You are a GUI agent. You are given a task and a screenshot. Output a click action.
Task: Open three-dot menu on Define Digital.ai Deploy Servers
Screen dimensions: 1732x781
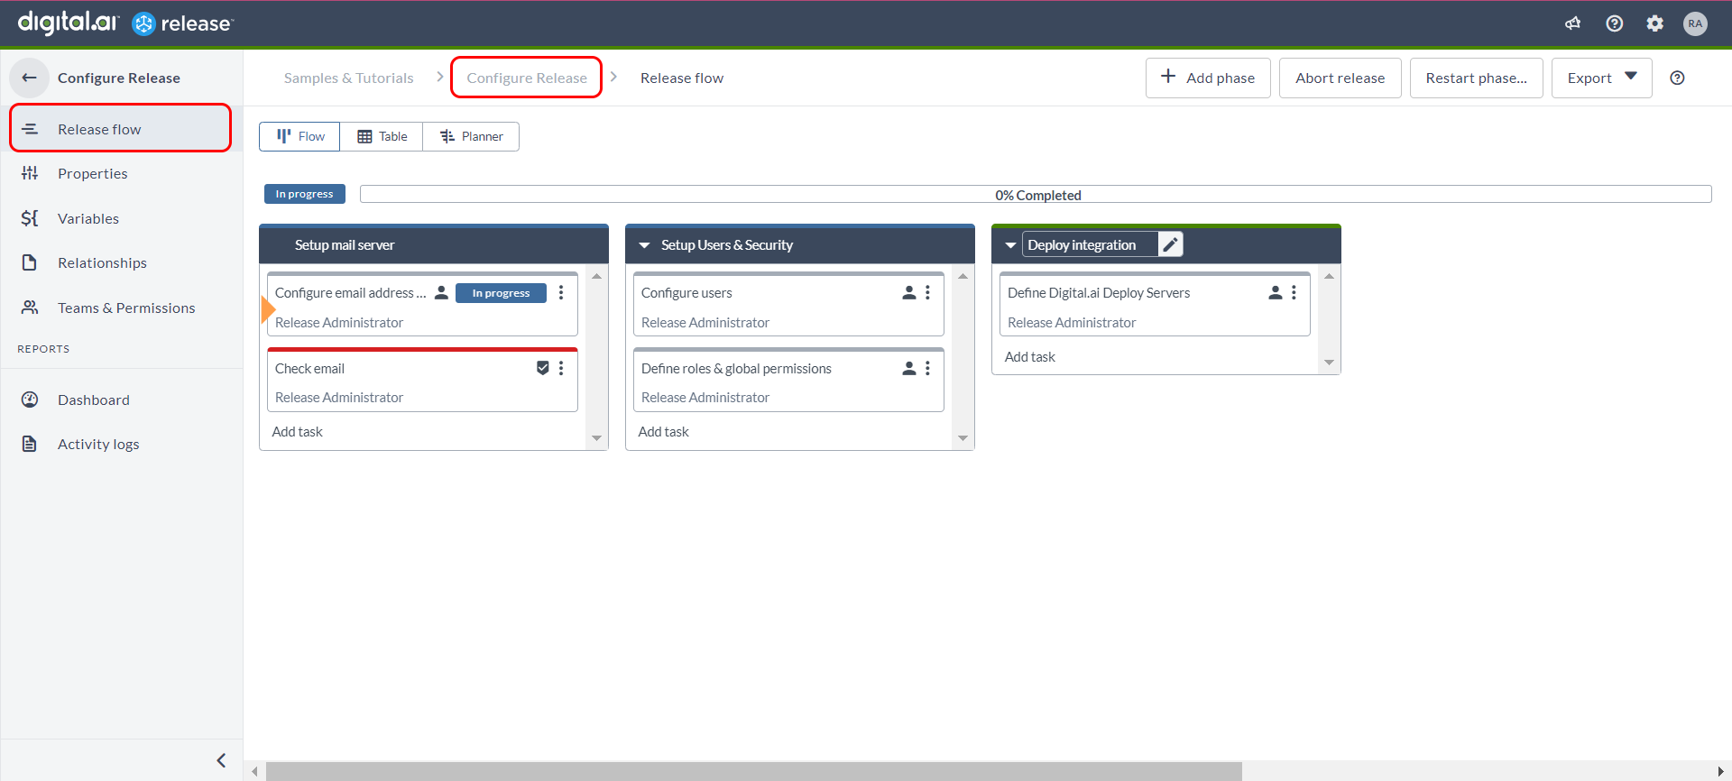click(x=1294, y=292)
